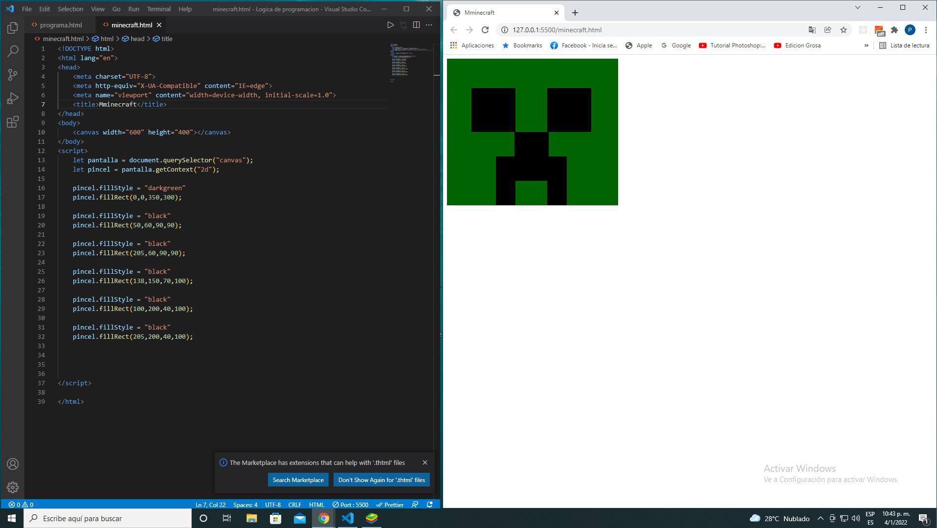Image resolution: width=937 pixels, height=528 pixels.
Task: Click the title breadcrumb item
Action: pyautogui.click(x=162, y=39)
